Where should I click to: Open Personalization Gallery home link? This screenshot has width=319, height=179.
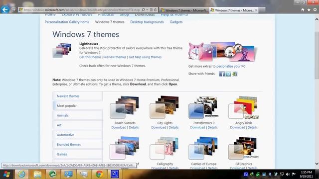[x=67, y=22]
